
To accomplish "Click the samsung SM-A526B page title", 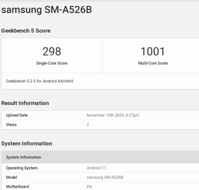I will (46, 10).
